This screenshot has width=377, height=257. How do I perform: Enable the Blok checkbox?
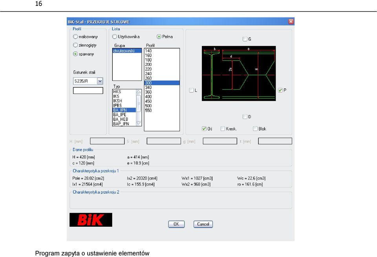[x=255, y=129]
